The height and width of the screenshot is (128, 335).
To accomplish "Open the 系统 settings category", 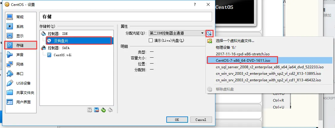I will coord(21,27).
